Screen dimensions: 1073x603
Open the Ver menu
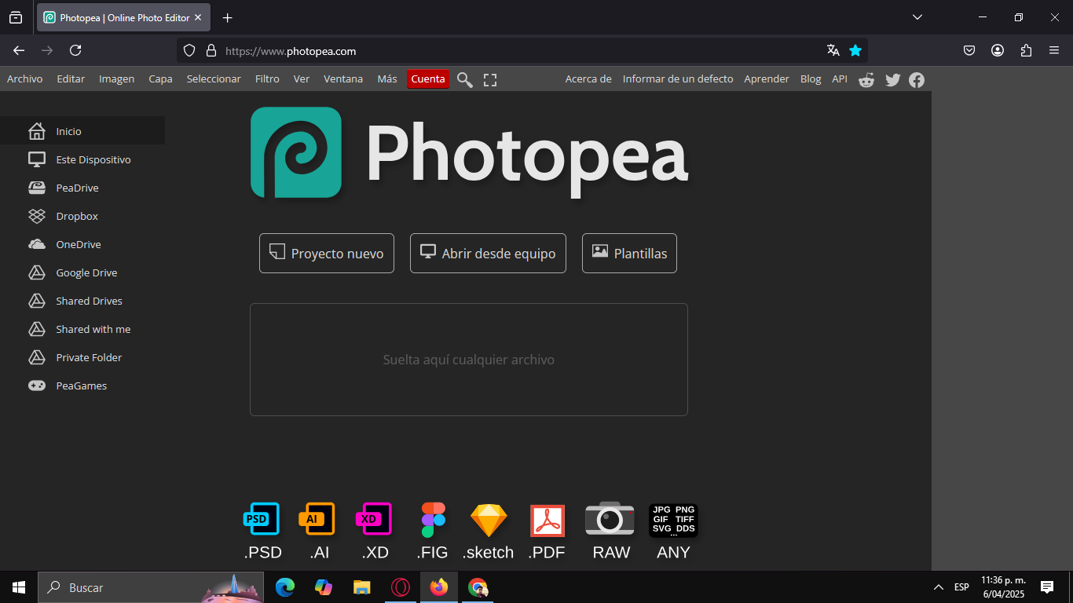(302, 79)
